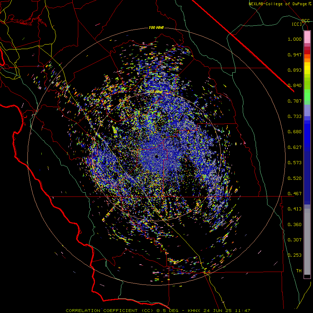Screen dimensions: 313x313
Task: Click the "50 NMI" range ring label
Action: [156, 92]
